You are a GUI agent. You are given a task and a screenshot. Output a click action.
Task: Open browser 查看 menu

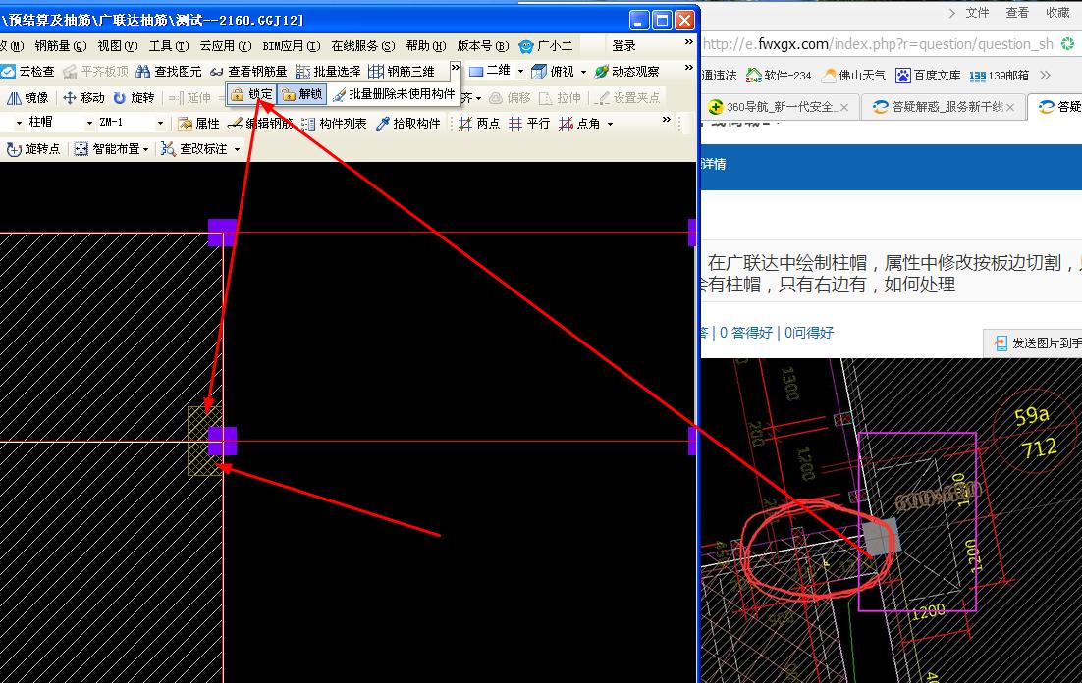[x=1017, y=13]
